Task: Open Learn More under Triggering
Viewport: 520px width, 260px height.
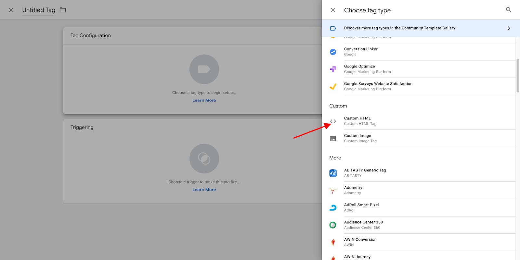Action: pos(204,190)
